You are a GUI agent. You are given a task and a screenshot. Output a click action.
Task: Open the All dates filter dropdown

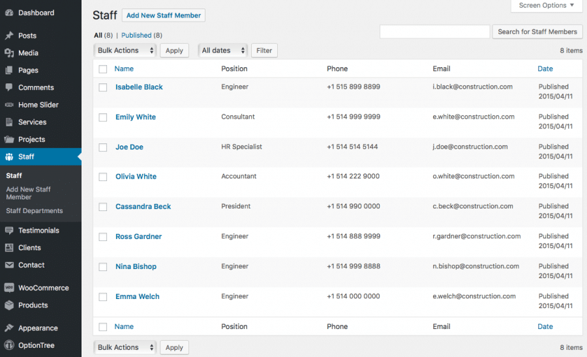223,50
